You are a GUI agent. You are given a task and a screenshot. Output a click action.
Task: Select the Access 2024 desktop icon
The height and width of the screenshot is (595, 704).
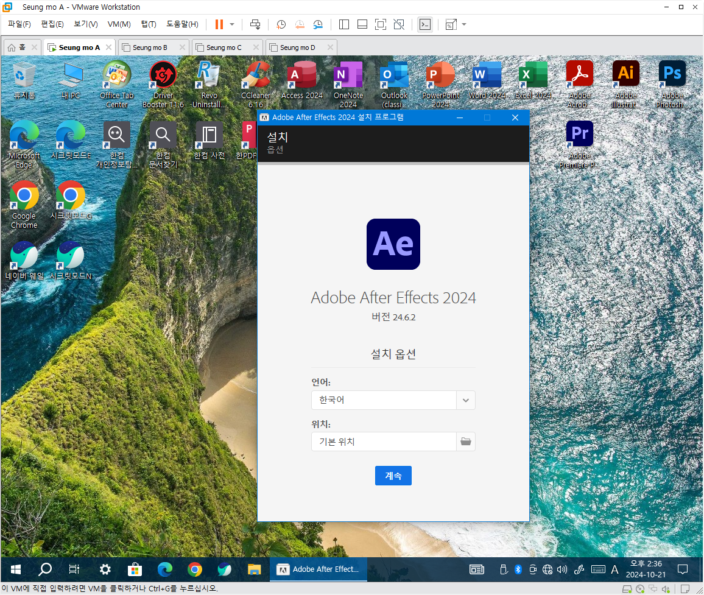tap(301, 81)
